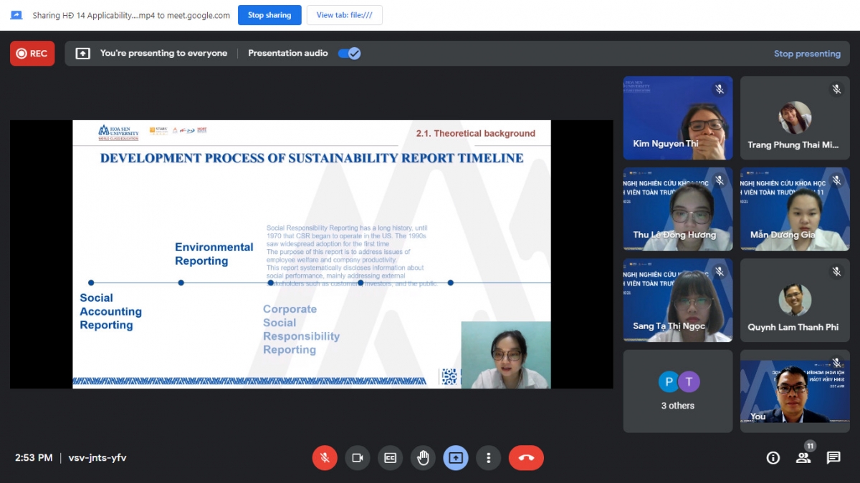The image size is (860, 483).
Task: Click Corporate Social Responsibility Reporting timeline dot
Action: pos(271,283)
